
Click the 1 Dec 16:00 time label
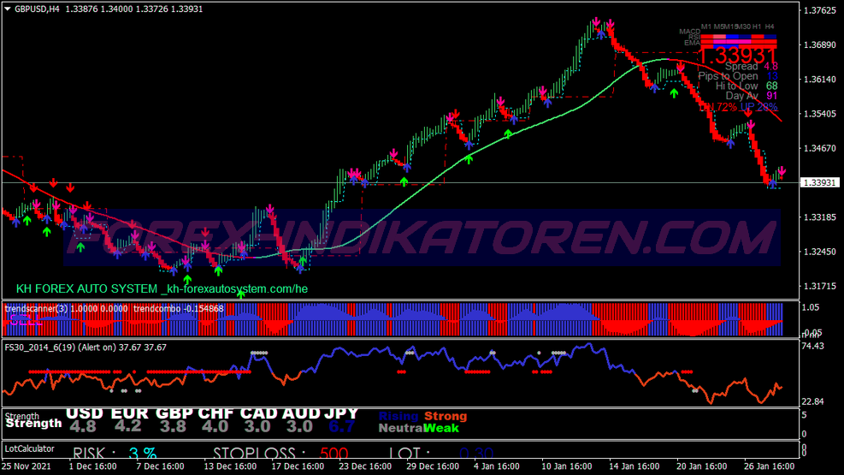pyautogui.click(x=92, y=466)
